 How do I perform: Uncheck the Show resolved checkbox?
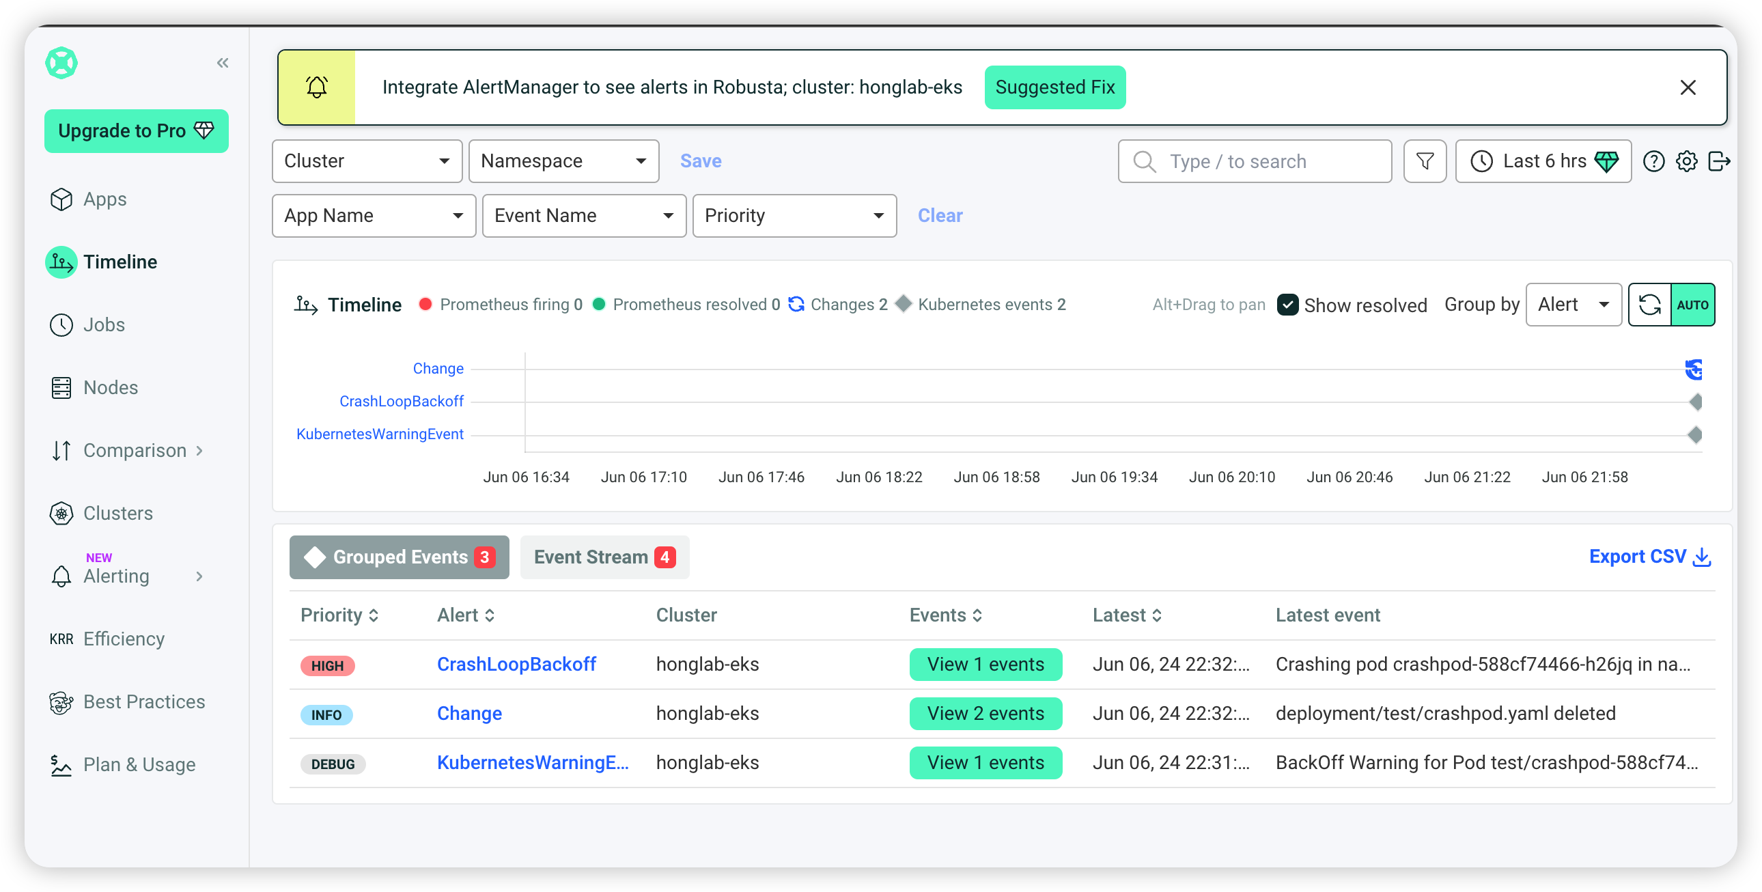coord(1287,305)
